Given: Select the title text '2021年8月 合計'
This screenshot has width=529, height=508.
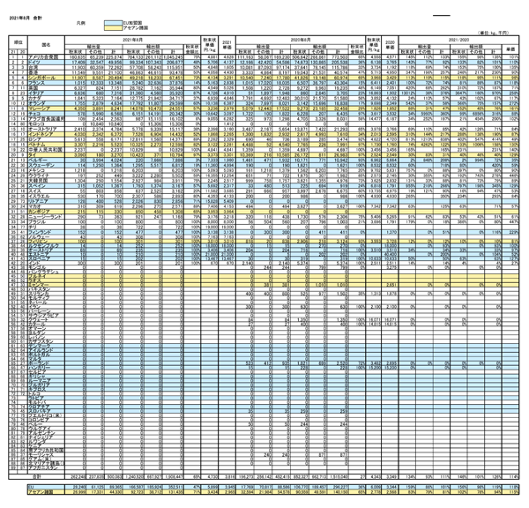Looking at the screenshot, I should click(26, 18).
